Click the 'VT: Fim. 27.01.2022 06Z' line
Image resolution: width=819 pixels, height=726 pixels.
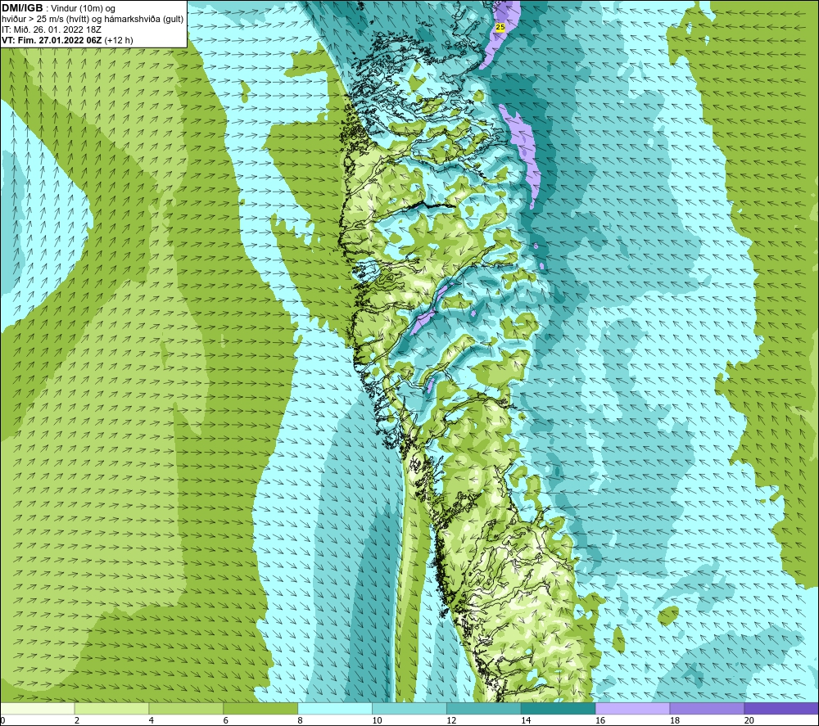tap(67, 40)
